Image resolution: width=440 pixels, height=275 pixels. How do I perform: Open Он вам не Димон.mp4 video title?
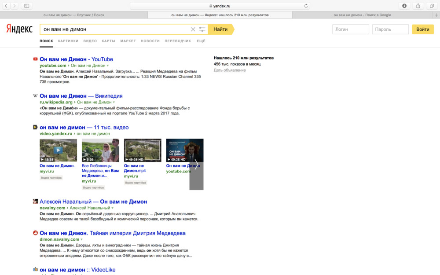coord(135,169)
